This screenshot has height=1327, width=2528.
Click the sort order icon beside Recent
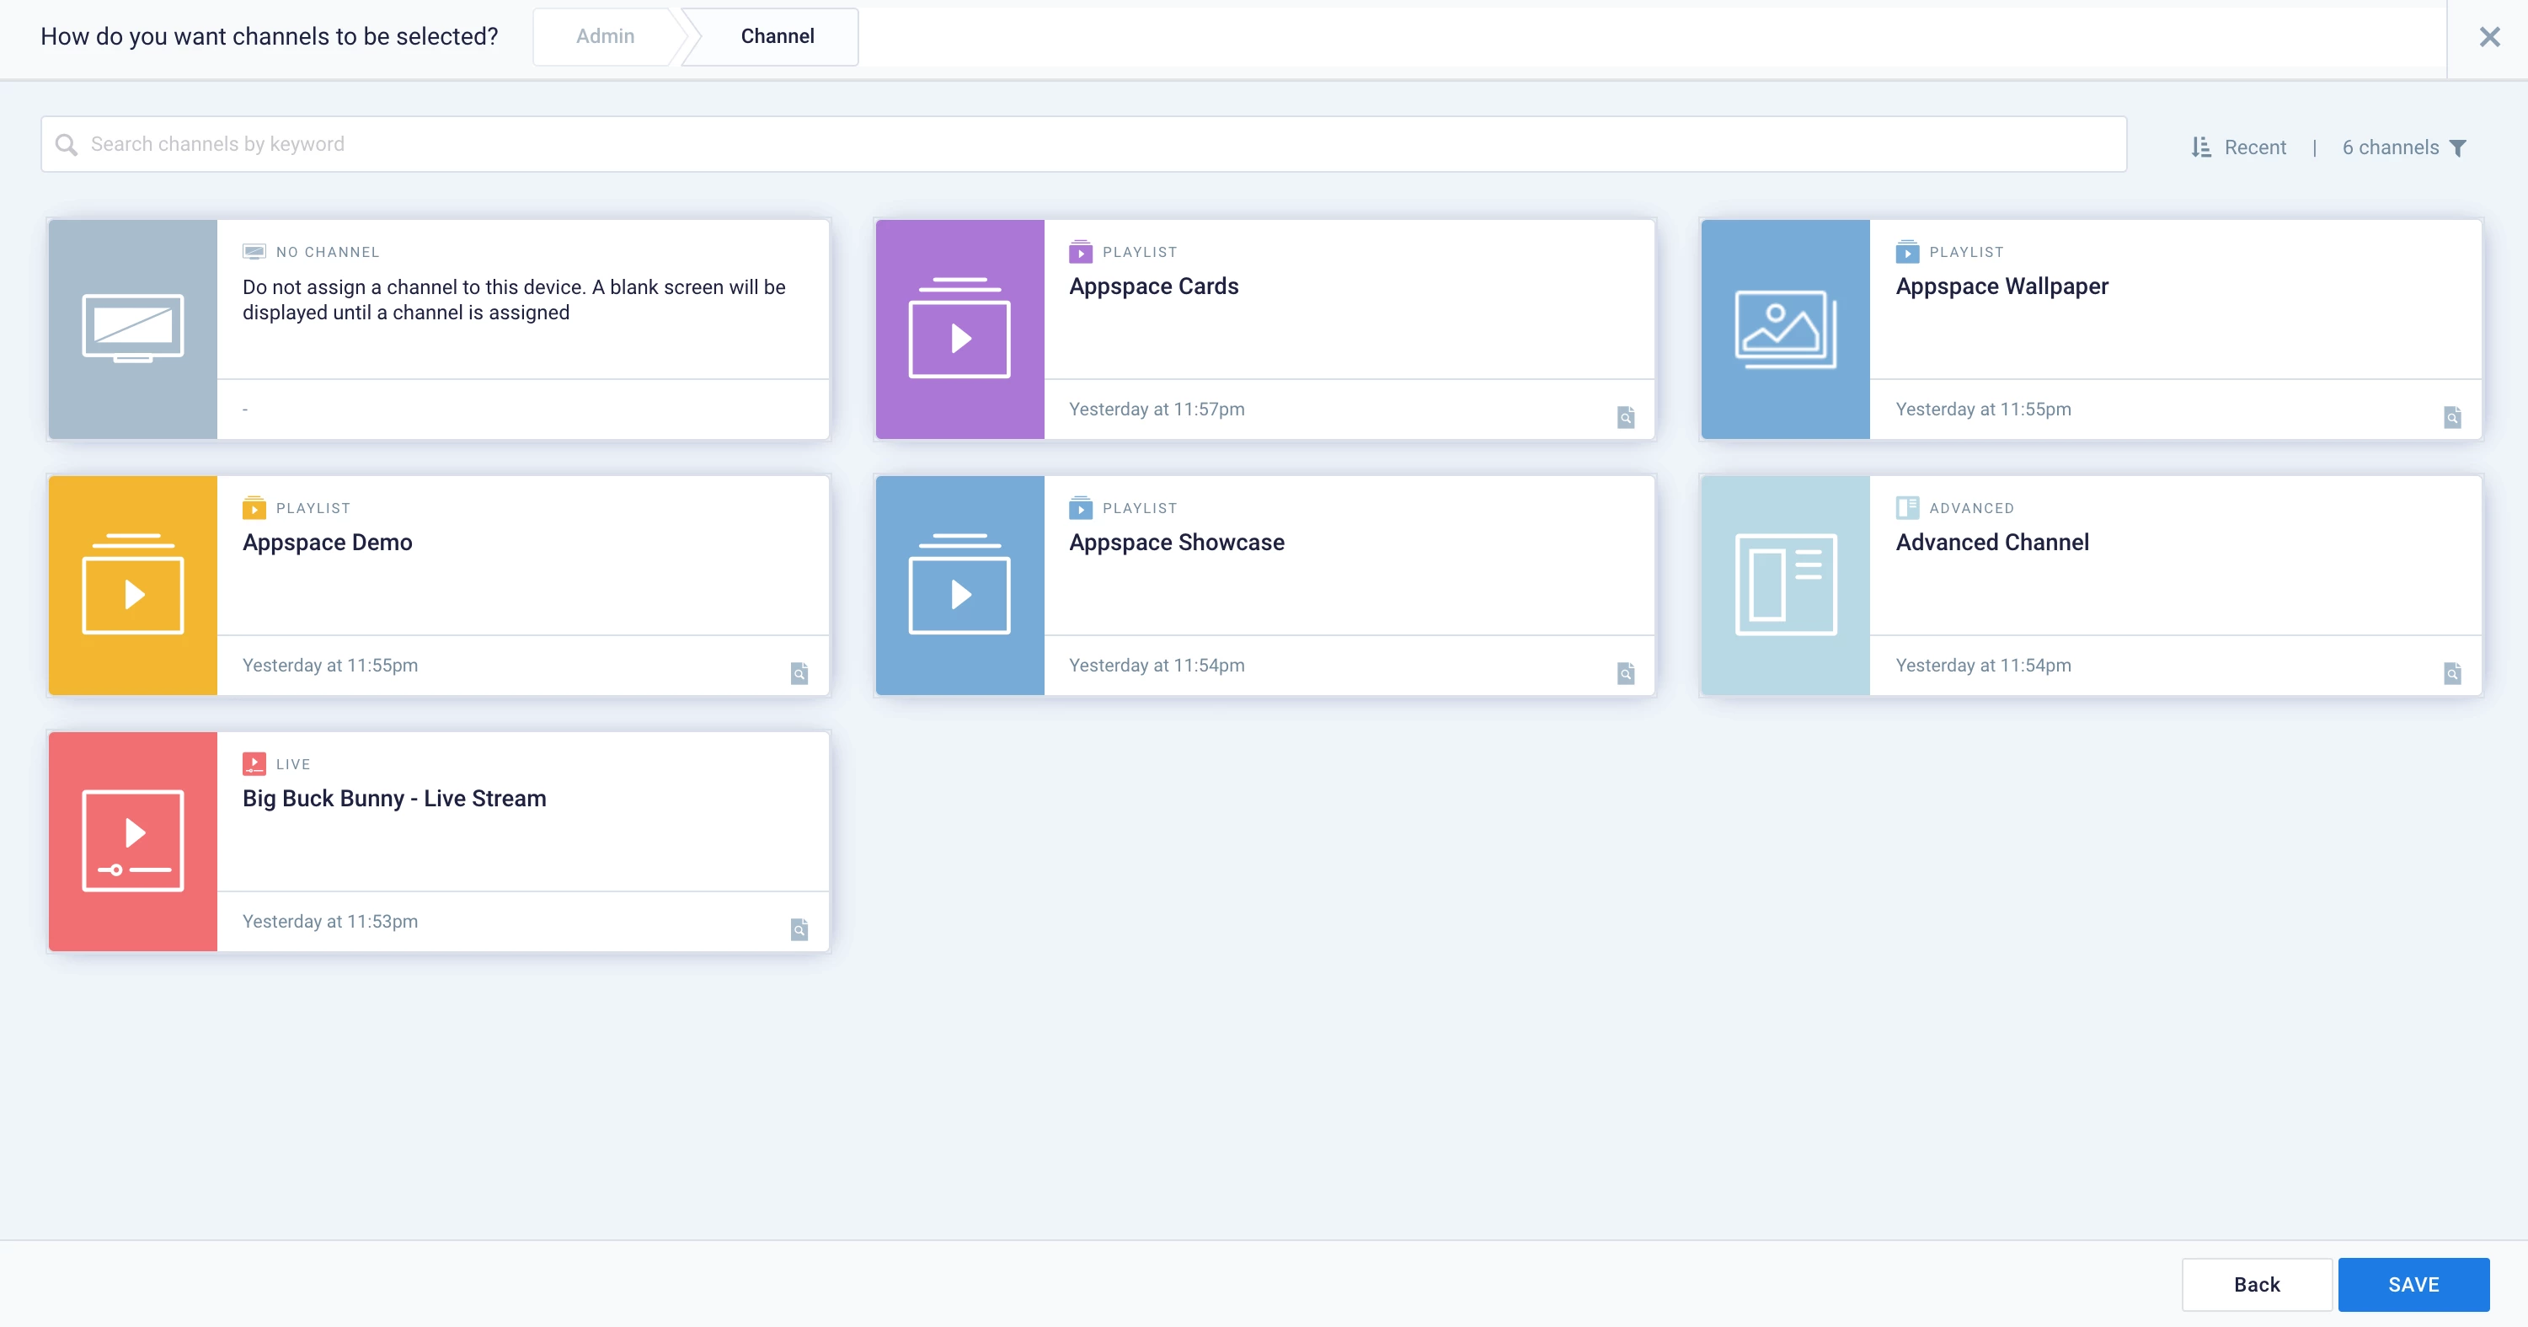(2201, 147)
